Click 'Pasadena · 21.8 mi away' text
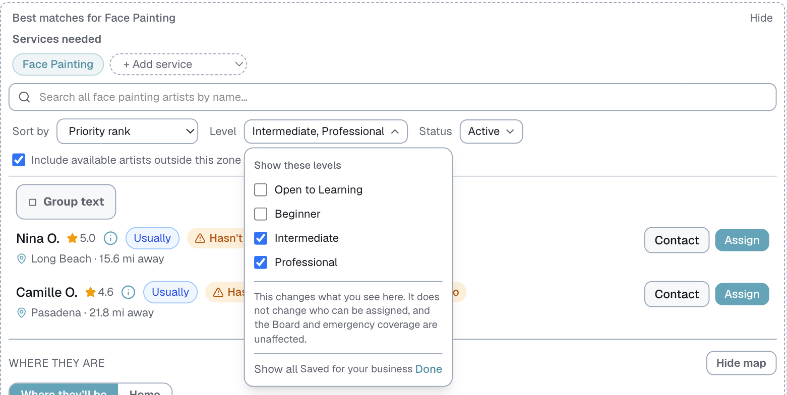The image size is (787, 395). click(92, 313)
